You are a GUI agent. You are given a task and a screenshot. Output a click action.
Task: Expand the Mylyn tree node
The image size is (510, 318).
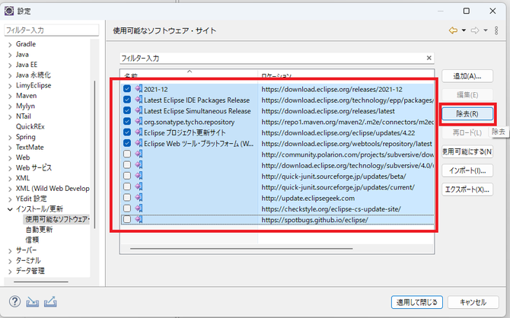[10, 107]
